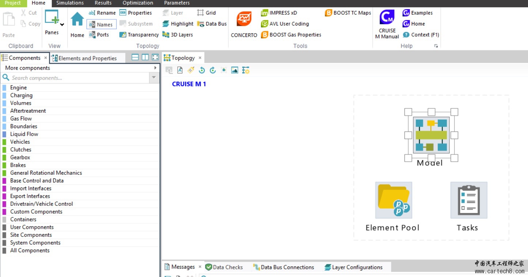Open IMPRESS xD tool
Screen dimensions: 528x277
tap(279, 13)
